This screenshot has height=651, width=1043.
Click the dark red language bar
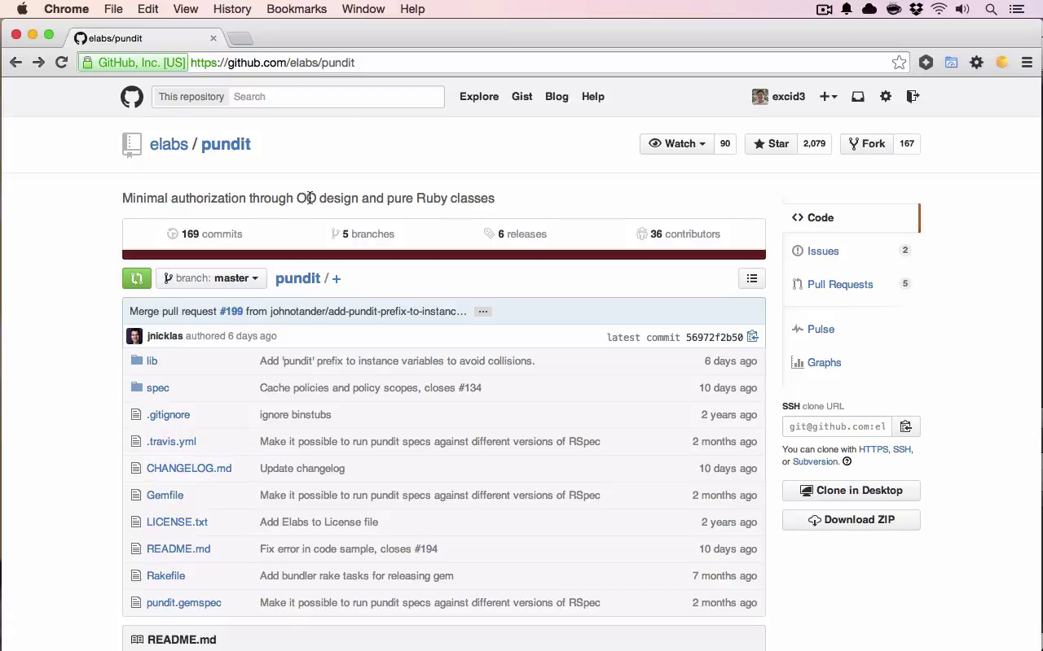[x=444, y=255]
